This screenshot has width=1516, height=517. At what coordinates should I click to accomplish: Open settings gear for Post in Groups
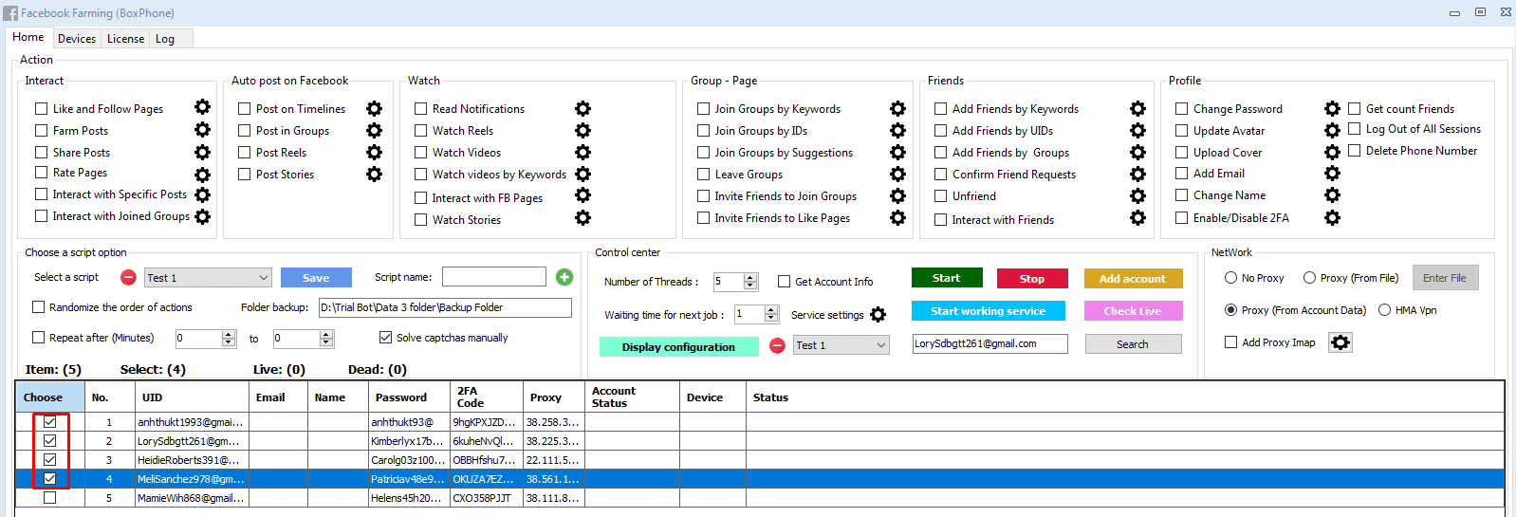click(x=374, y=130)
